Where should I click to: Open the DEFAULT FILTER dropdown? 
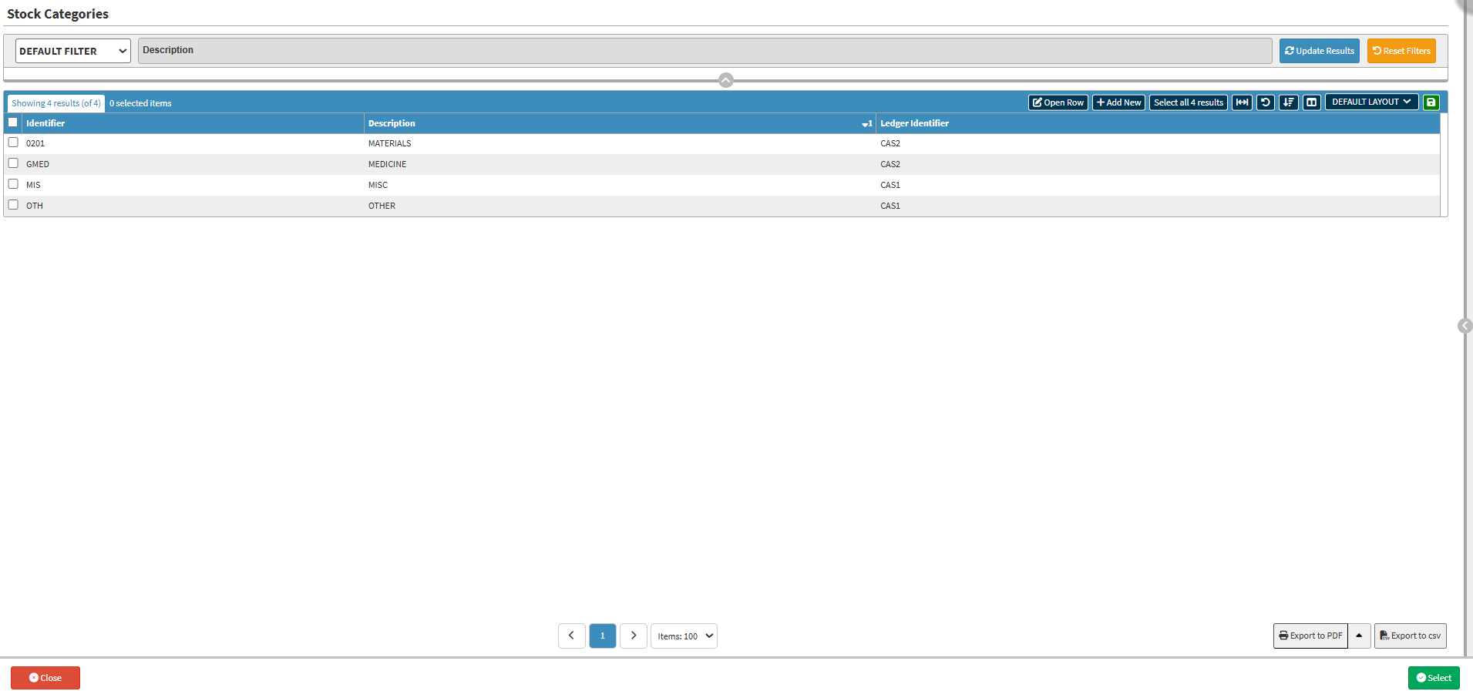[x=72, y=51]
